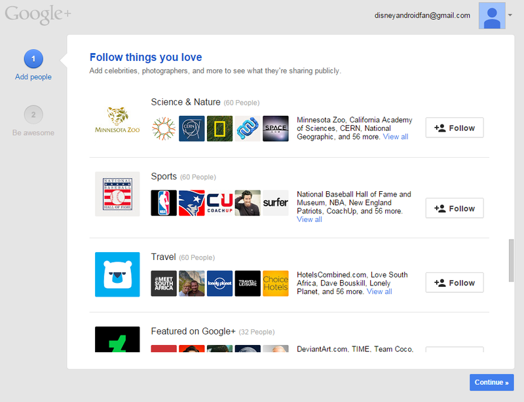The image size is (524, 402).
Task: Open the CoachUp logo icon
Action: pos(219,203)
